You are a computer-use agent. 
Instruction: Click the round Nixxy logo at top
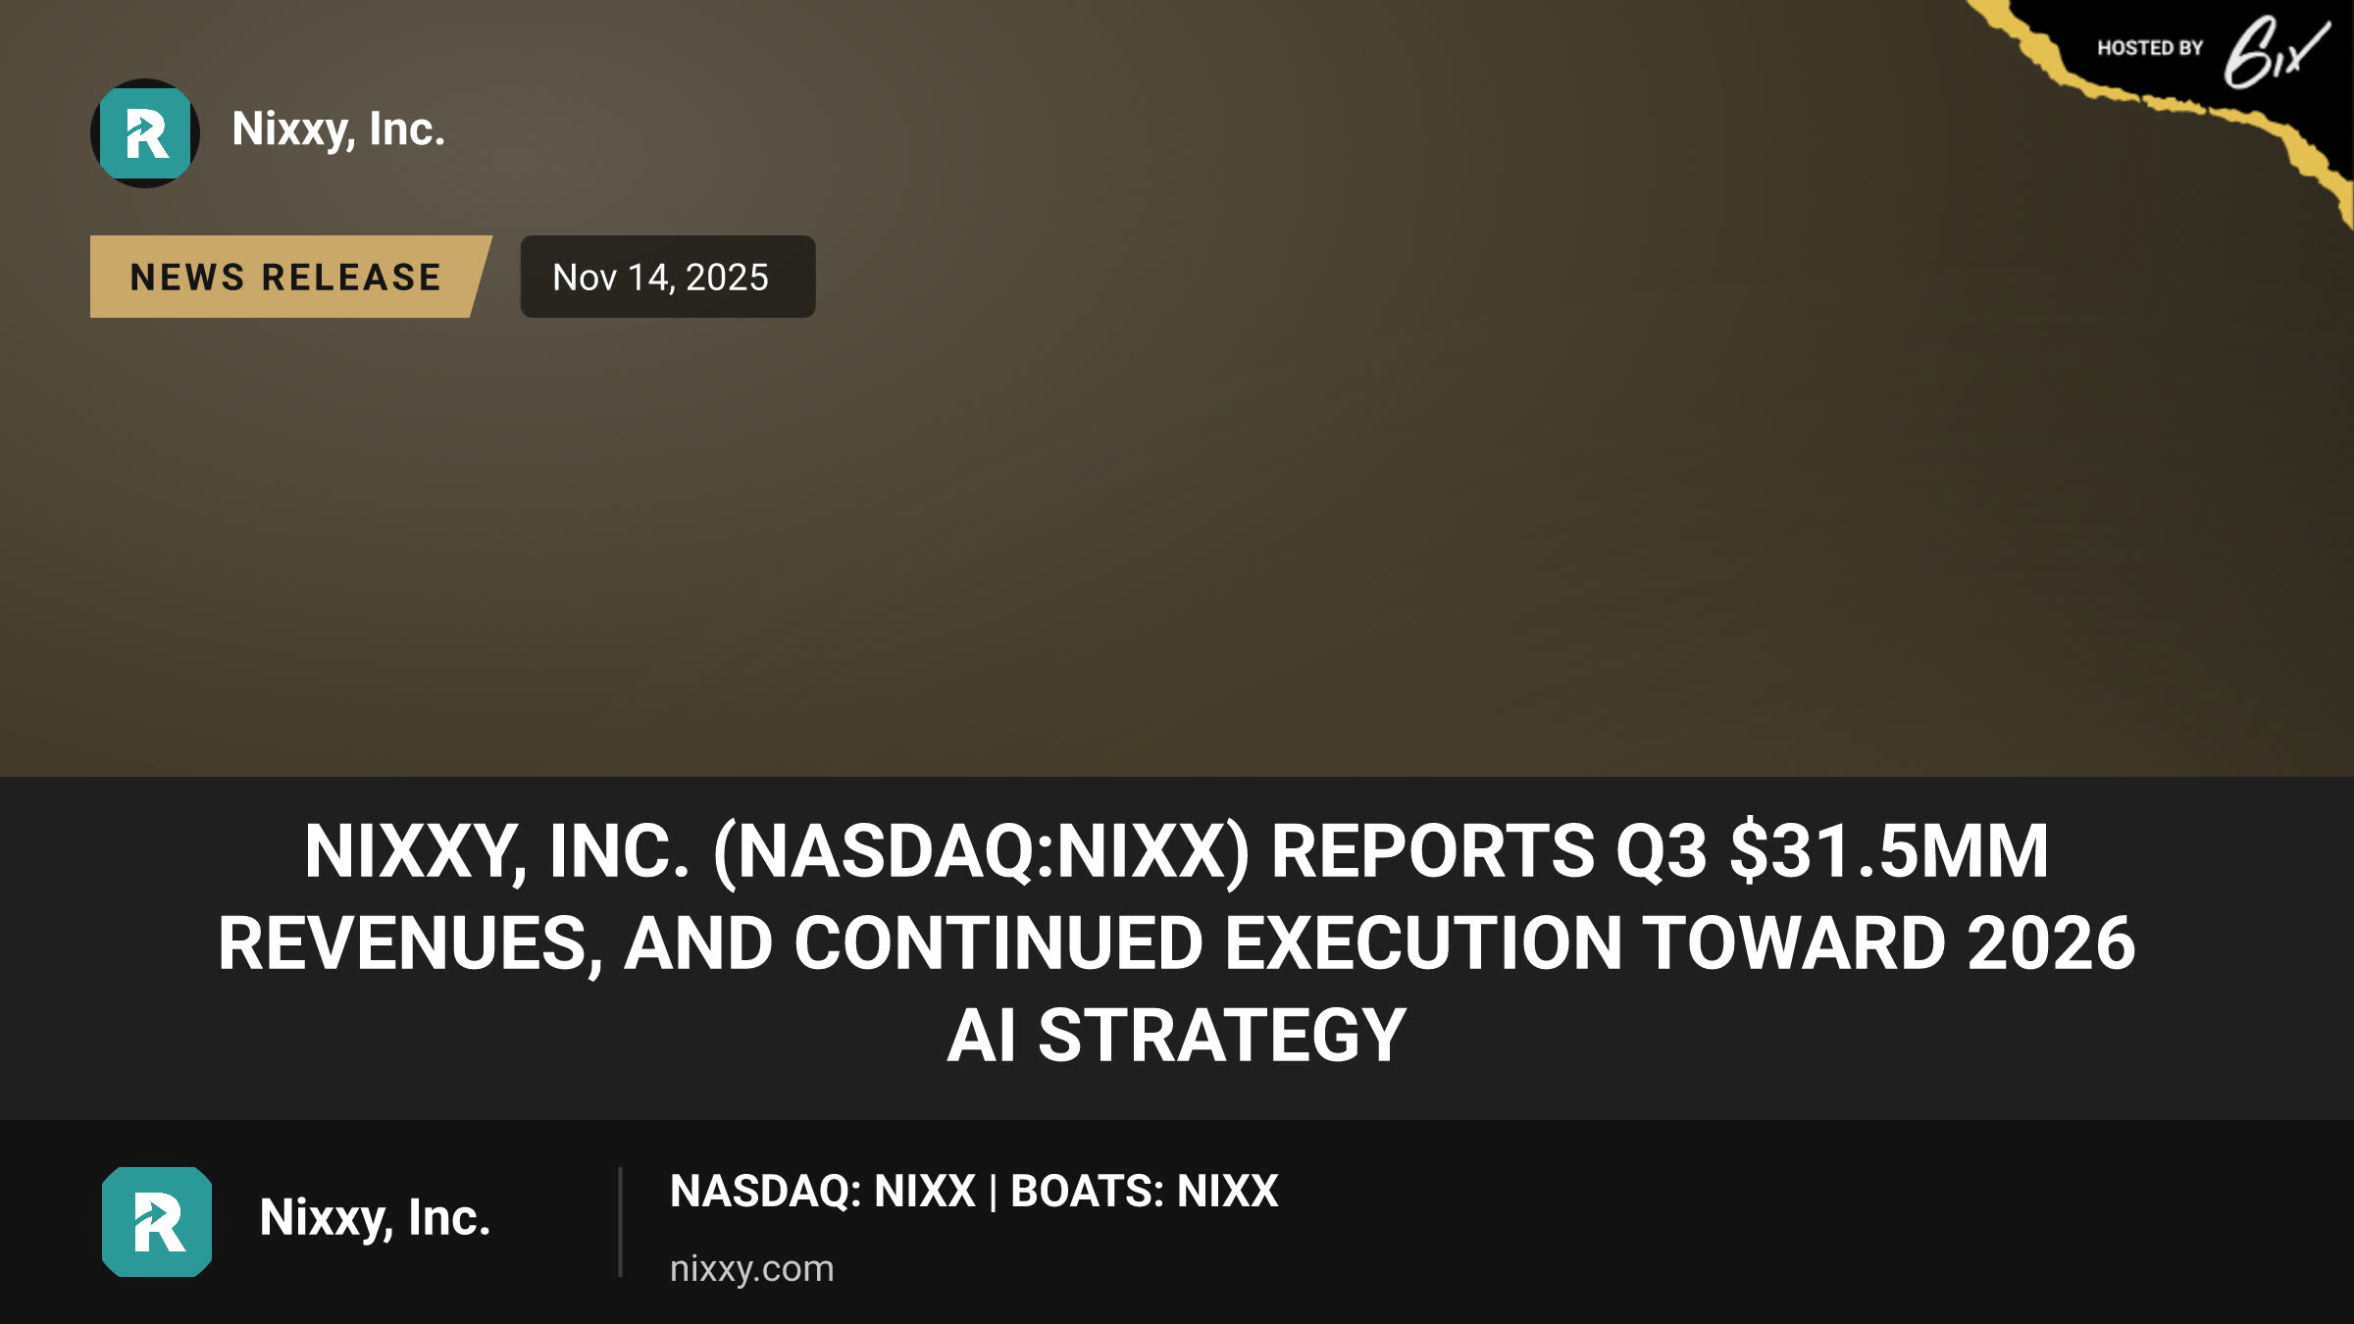[145, 133]
